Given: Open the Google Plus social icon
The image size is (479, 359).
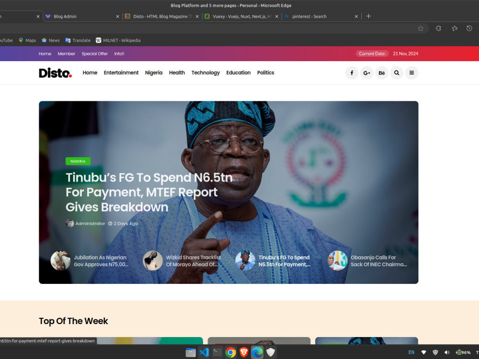Looking at the screenshot, I should coord(366,73).
